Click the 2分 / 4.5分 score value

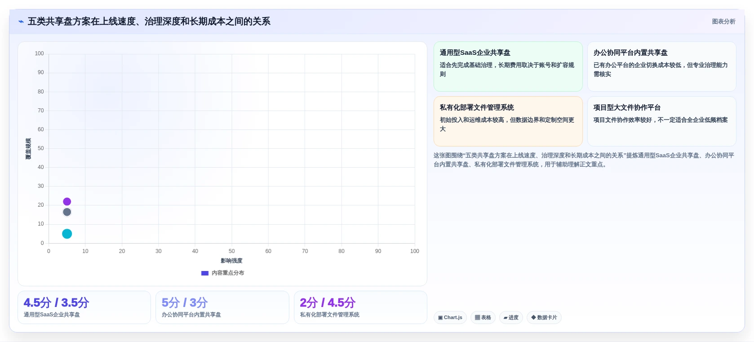[328, 302]
